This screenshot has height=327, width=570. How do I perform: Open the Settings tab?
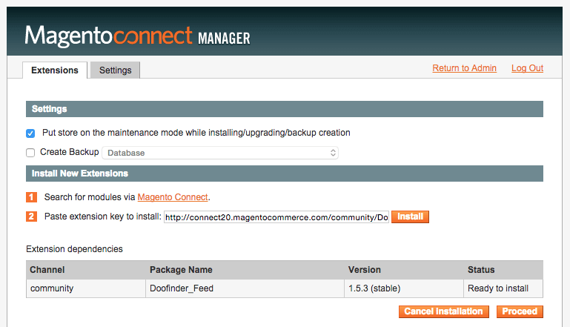pyautogui.click(x=115, y=70)
